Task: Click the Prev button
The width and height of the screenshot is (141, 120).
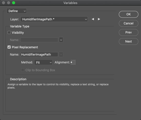Action: click(128, 32)
